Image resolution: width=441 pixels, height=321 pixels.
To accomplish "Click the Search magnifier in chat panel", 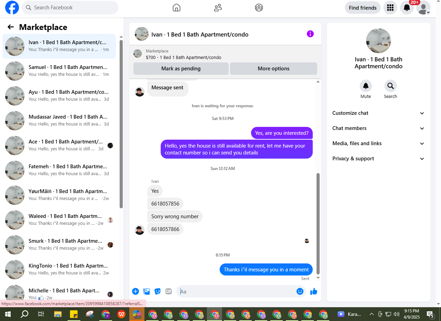I will pyautogui.click(x=391, y=86).
